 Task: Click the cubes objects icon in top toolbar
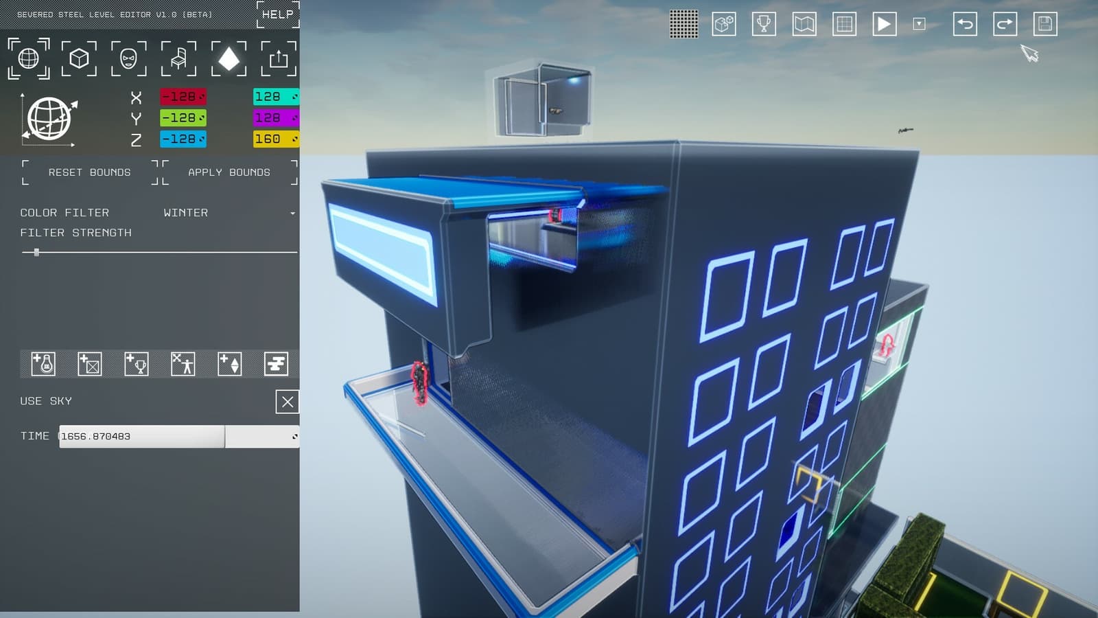click(724, 24)
